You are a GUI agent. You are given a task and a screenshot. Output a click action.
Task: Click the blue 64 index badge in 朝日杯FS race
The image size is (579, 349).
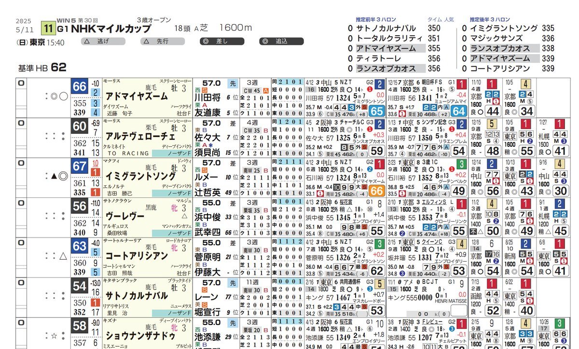coord(458,112)
